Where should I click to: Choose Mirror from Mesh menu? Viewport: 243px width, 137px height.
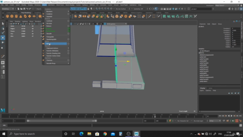pos(48,44)
